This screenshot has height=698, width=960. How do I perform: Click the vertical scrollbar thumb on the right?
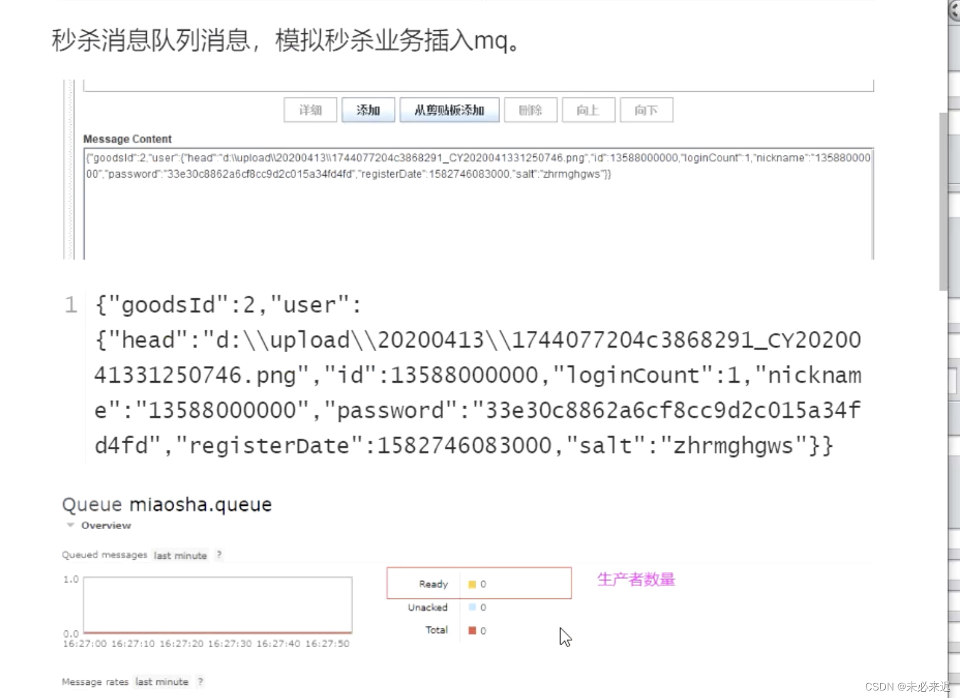click(943, 201)
